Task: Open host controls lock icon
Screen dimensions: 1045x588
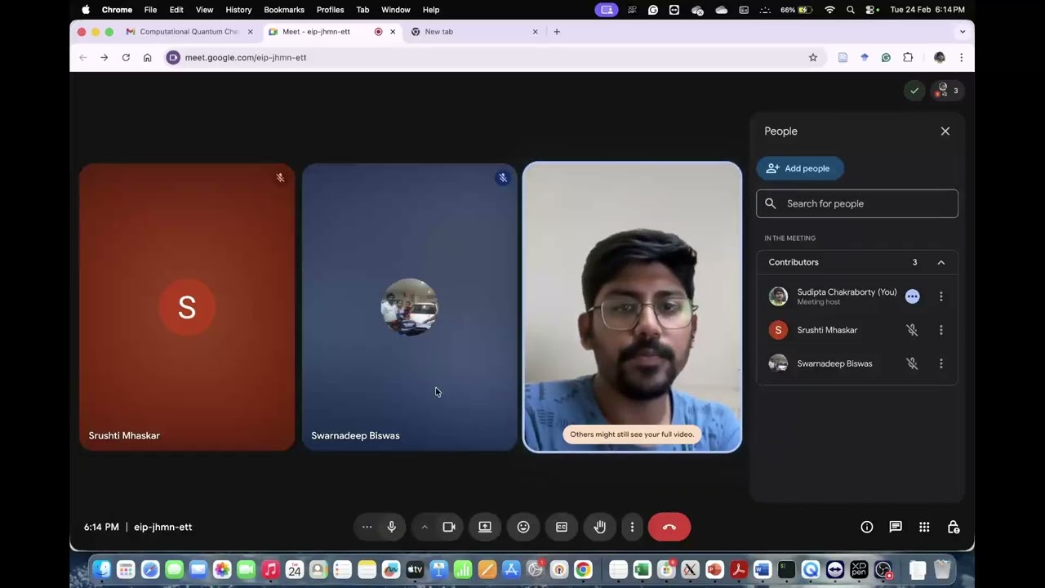Action: (954, 527)
